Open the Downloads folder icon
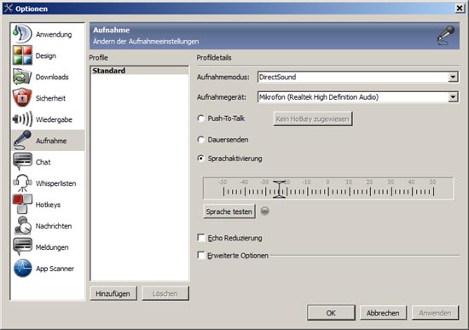469x330 pixels. 22,77
